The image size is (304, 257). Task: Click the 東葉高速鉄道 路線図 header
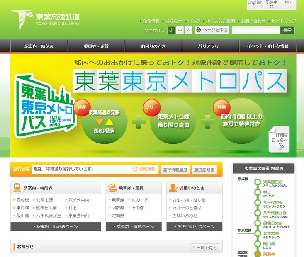tap(264, 168)
